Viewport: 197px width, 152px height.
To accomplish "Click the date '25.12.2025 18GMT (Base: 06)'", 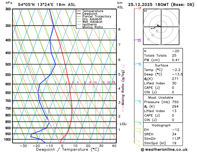I will click(161, 5).
